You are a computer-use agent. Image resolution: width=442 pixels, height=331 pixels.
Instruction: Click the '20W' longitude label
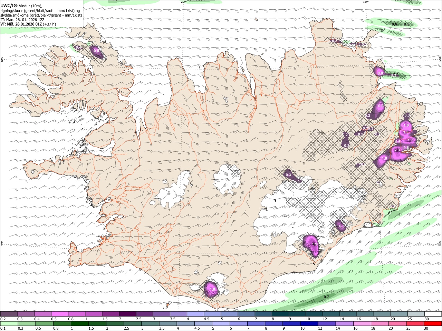[184, 2]
